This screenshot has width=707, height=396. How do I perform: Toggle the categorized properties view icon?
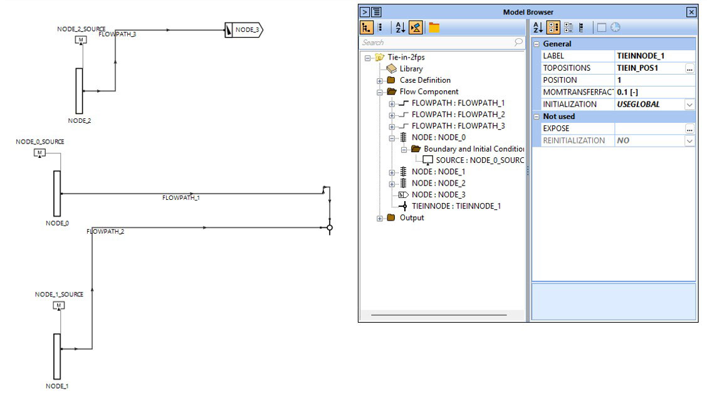[553, 28]
